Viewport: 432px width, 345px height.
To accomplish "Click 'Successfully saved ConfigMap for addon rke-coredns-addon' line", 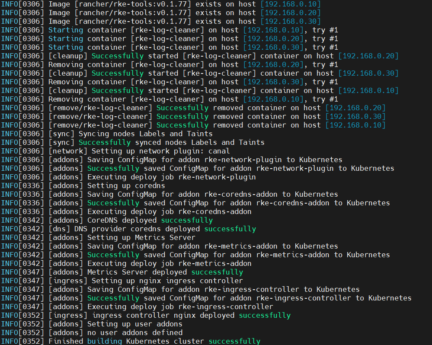I will tap(195, 203).
